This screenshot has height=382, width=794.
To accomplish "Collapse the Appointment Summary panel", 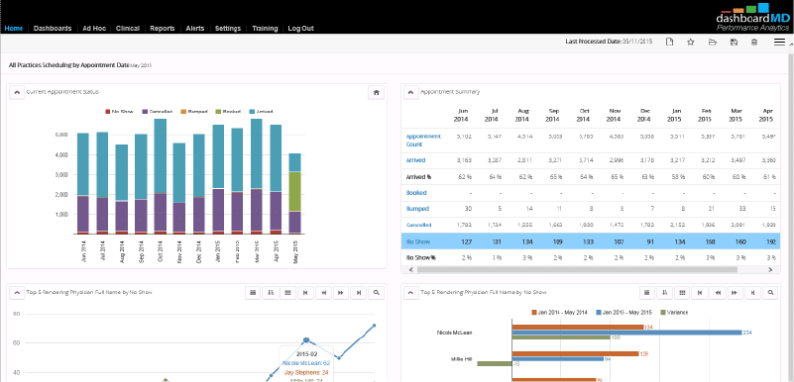I will click(410, 92).
